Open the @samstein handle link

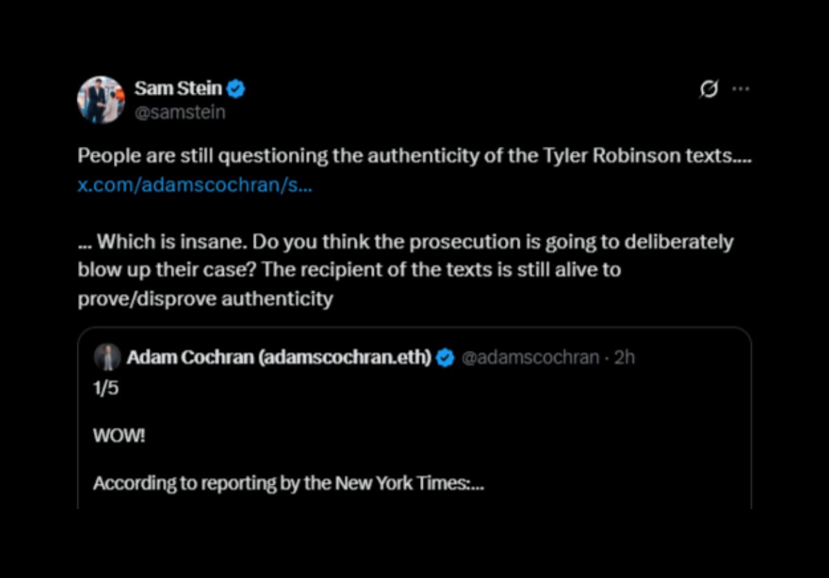pos(180,112)
